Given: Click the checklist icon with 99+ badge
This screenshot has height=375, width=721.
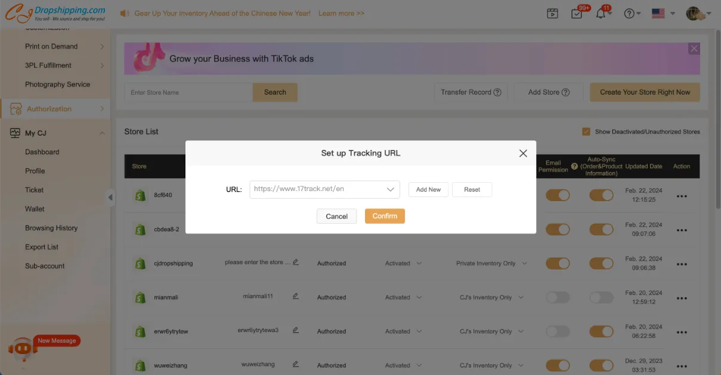Looking at the screenshot, I should 576,14.
